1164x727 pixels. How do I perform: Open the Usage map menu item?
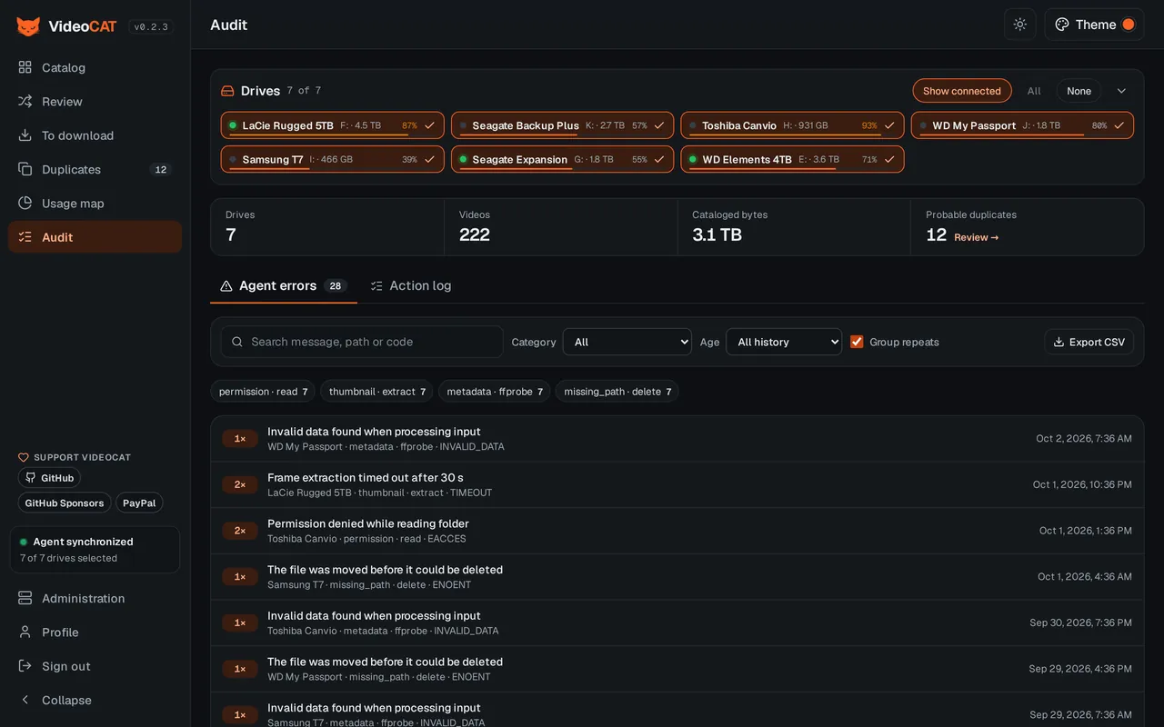tap(95, 203)
